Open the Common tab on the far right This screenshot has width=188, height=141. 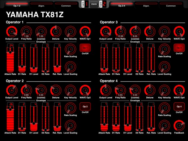171,5
